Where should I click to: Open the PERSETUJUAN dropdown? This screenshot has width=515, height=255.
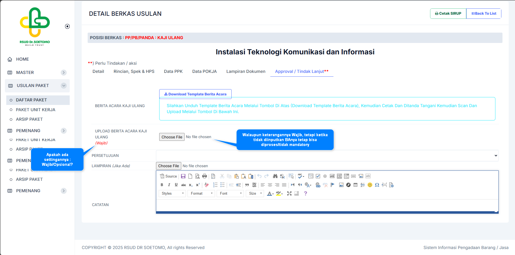[x=327, y=156]
